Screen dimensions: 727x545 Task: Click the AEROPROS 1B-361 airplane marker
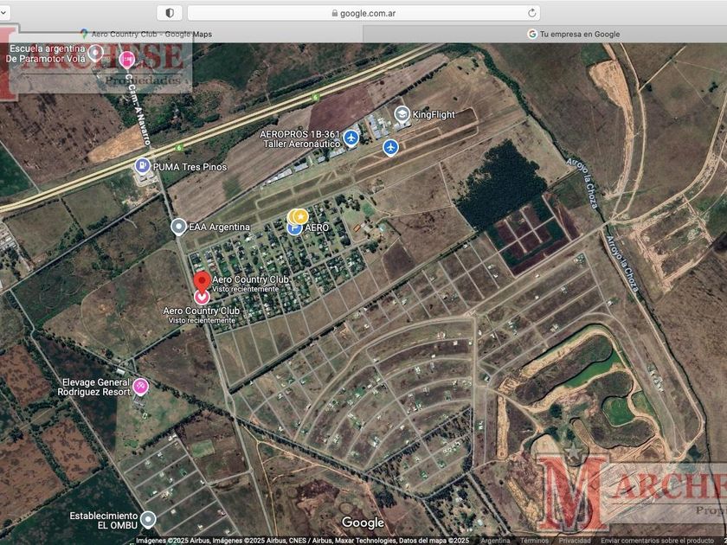(x=351, y=138)
